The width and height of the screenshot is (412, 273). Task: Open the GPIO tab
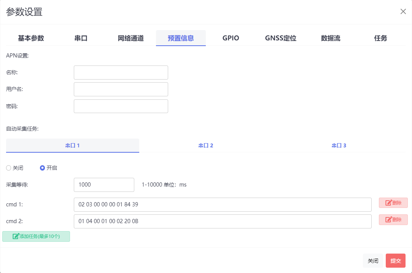[x=231, y=38]
